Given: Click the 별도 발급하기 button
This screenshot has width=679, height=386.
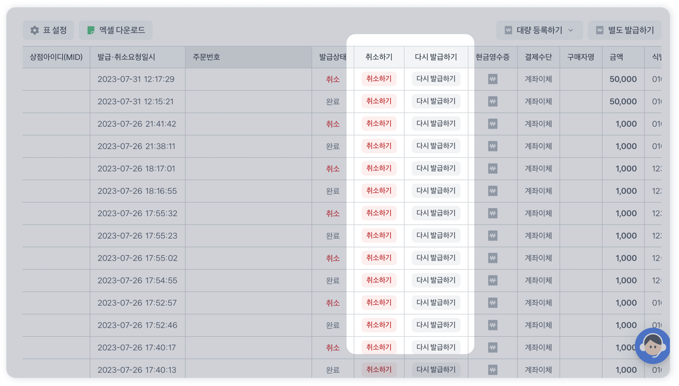Looking at the screenshot, I should pyautogui.click(x=624, y=30).
